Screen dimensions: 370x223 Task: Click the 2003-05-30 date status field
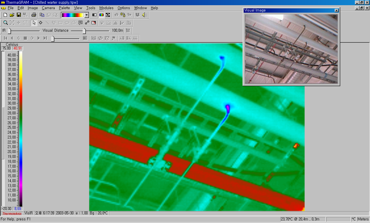[x=64, y=213]
